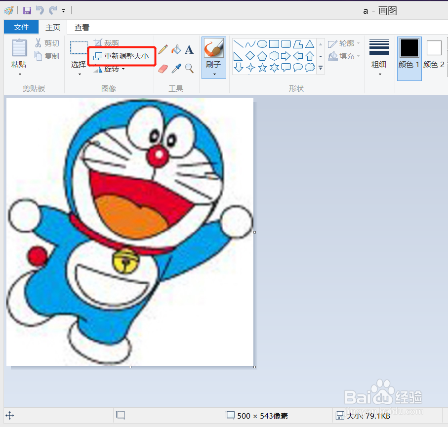Click canvas right-edge middle resize handle

click(254, 232)
